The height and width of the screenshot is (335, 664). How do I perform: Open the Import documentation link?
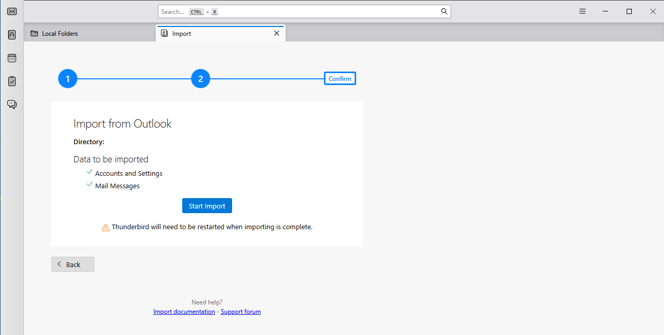click(x=184, y=312)
